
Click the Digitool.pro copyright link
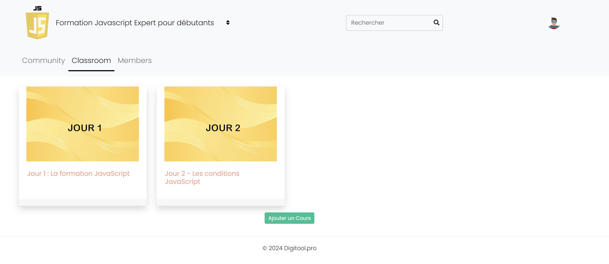pos(299,248)
